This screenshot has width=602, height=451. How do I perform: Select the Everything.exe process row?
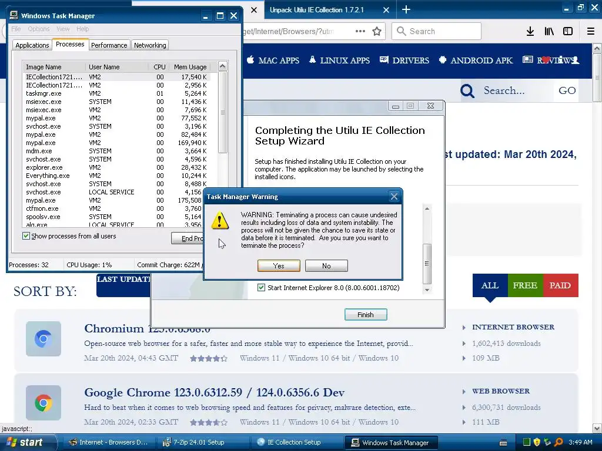click(x=116, y=176)
